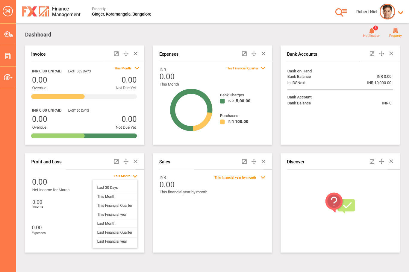Screen dimensions: 409x272
Task: Click the Discover help chat illustration
Action: click(x=340, y=203)
